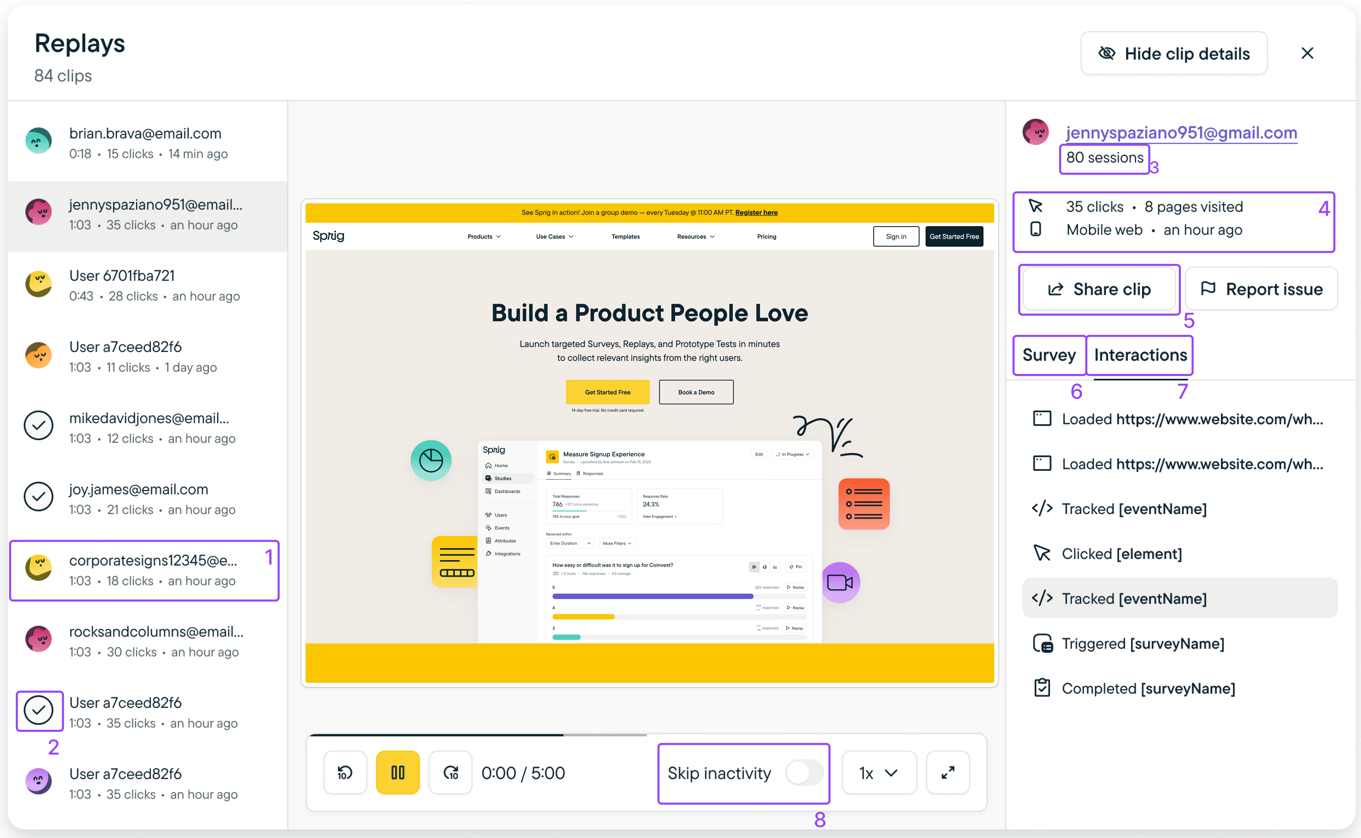Click the black Get Started Free button in the nav
The height and width of the screenshot is (838, 1361).
[954, 237]
